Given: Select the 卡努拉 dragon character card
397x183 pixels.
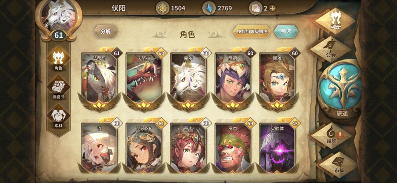Looking at the screenshot, I should point(144,79).
